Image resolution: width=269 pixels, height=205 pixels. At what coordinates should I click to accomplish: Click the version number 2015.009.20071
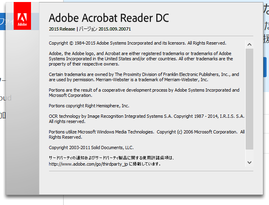pos(115,29)
